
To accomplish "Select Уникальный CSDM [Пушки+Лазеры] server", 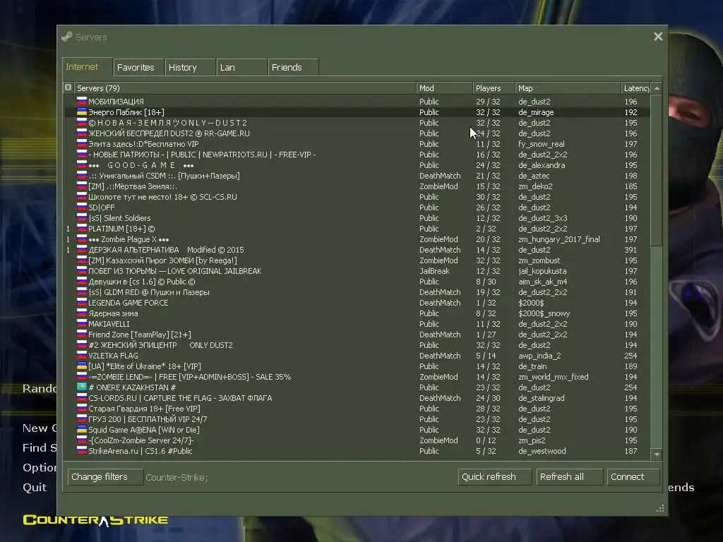I will click(357, 176).
